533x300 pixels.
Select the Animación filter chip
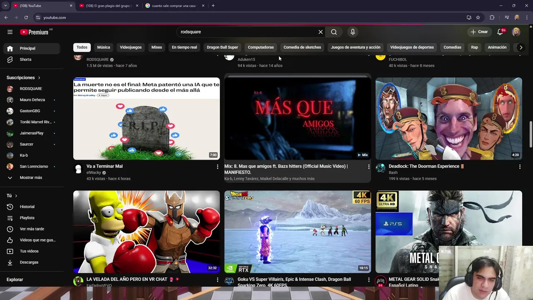tap(497, 47)
